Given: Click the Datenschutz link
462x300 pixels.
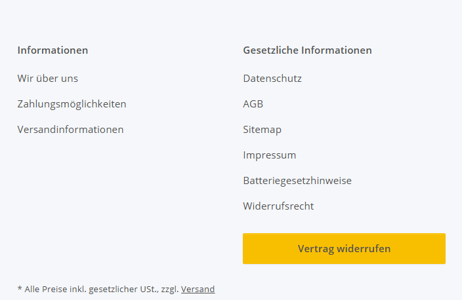Looking at the screenshot, I should (x=272, y=79).
